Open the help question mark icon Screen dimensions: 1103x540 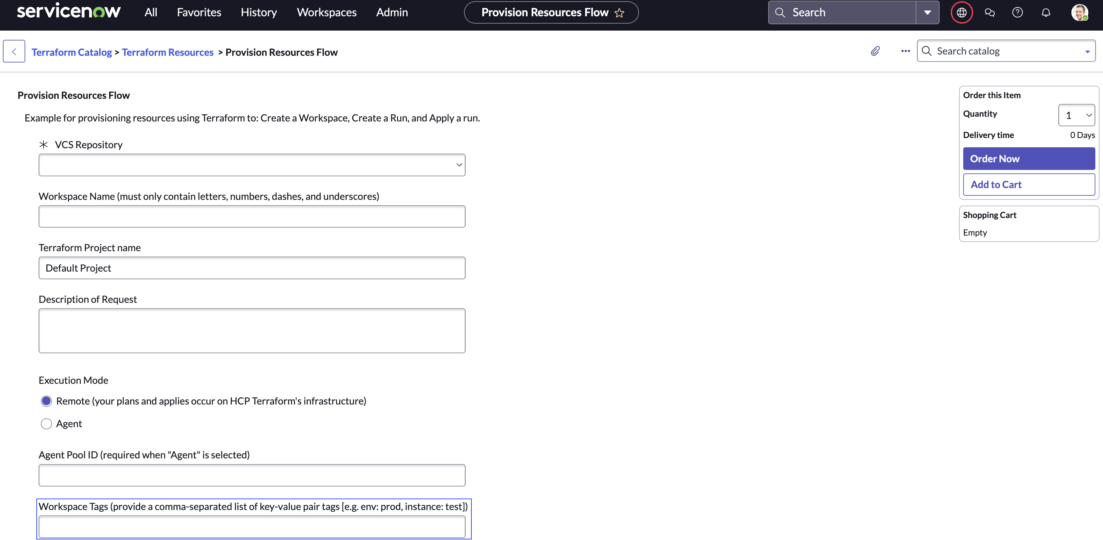click(1017, 12)
